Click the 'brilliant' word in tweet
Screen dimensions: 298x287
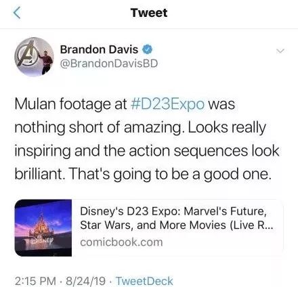point(39,174)
